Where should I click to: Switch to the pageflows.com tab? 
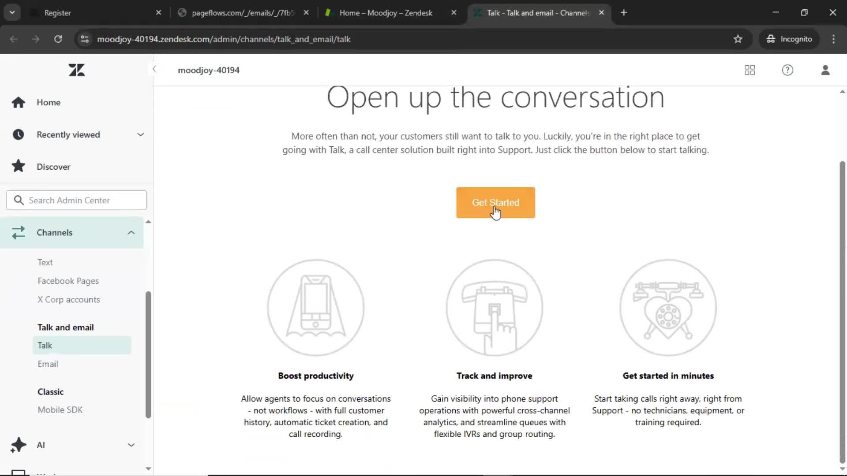[x=243, y=13]
